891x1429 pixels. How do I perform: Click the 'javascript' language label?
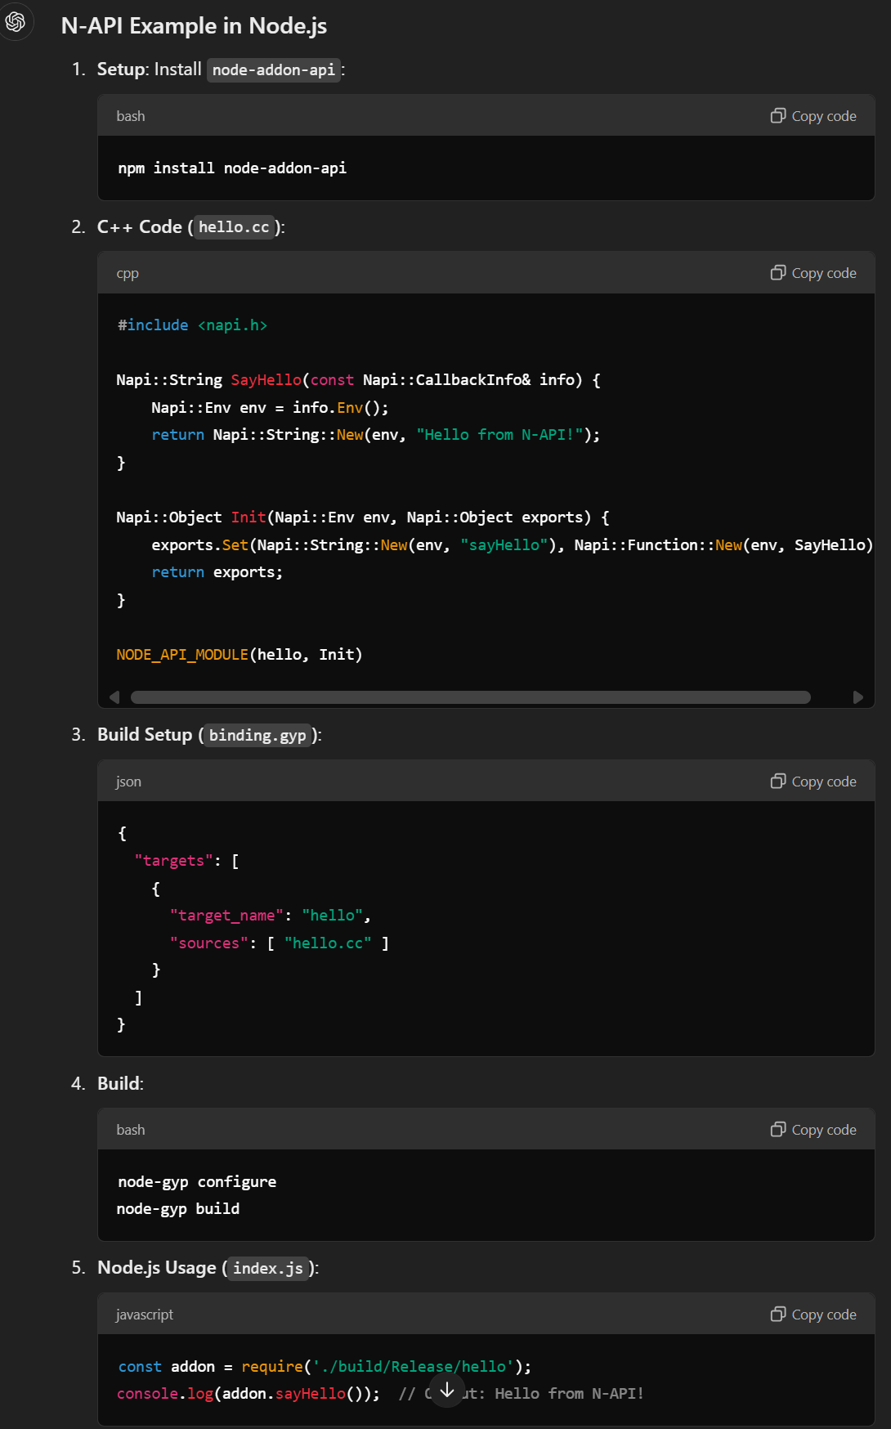tap(145, 1315)
